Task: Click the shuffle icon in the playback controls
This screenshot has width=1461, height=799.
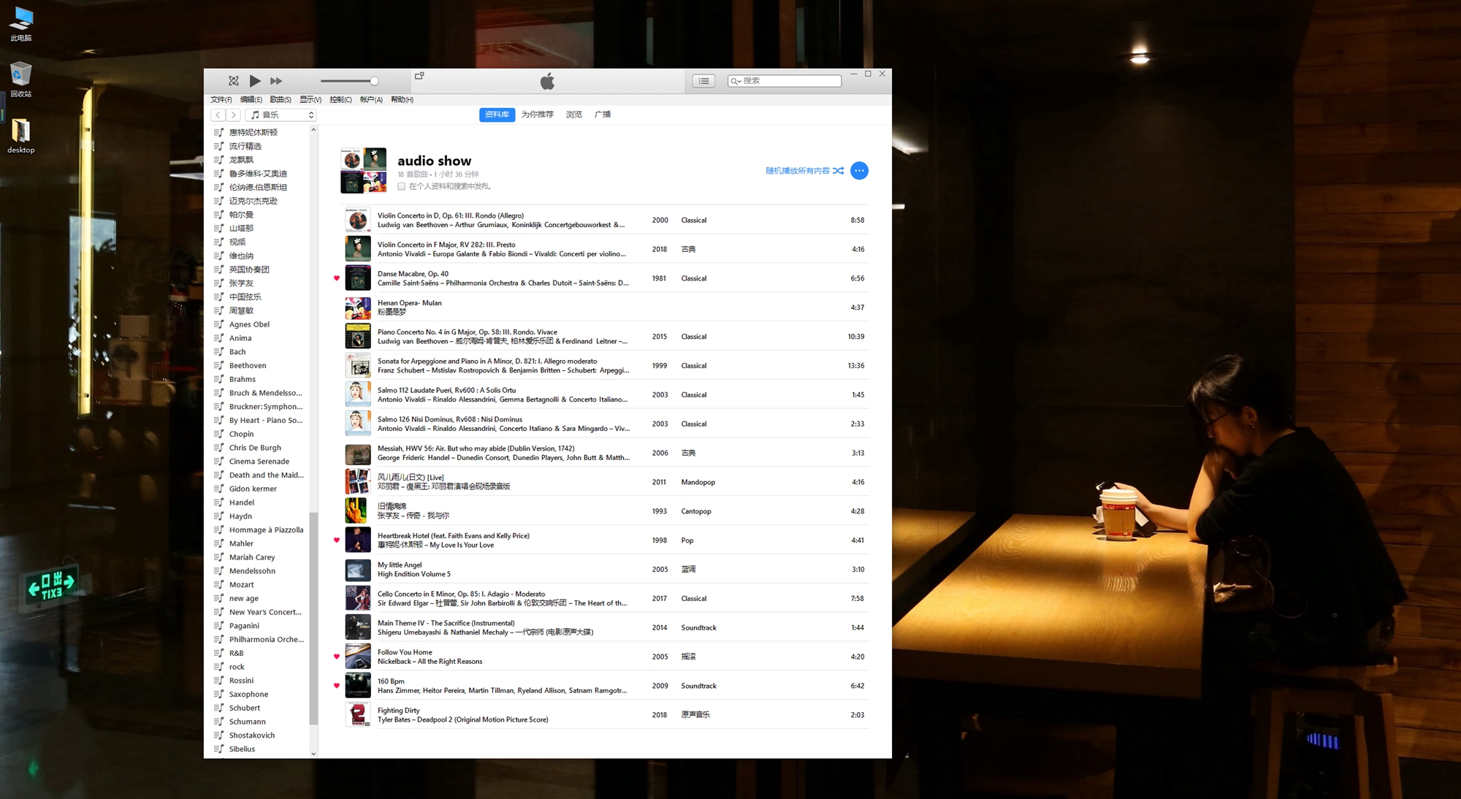Action: [x=233, y=81]
